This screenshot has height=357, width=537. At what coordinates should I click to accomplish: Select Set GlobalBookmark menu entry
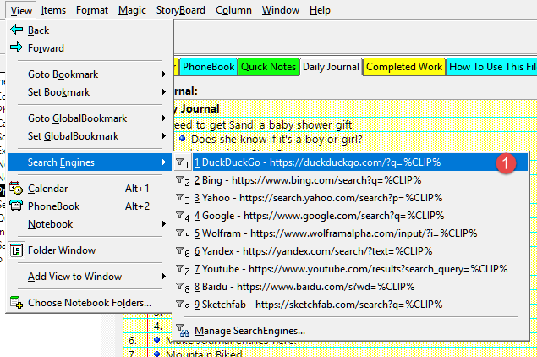coord(90,136)
